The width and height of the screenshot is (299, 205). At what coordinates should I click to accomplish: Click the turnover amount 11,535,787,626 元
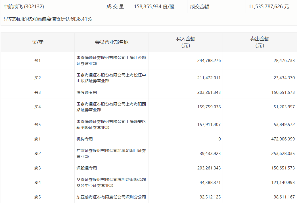point(269,7)
